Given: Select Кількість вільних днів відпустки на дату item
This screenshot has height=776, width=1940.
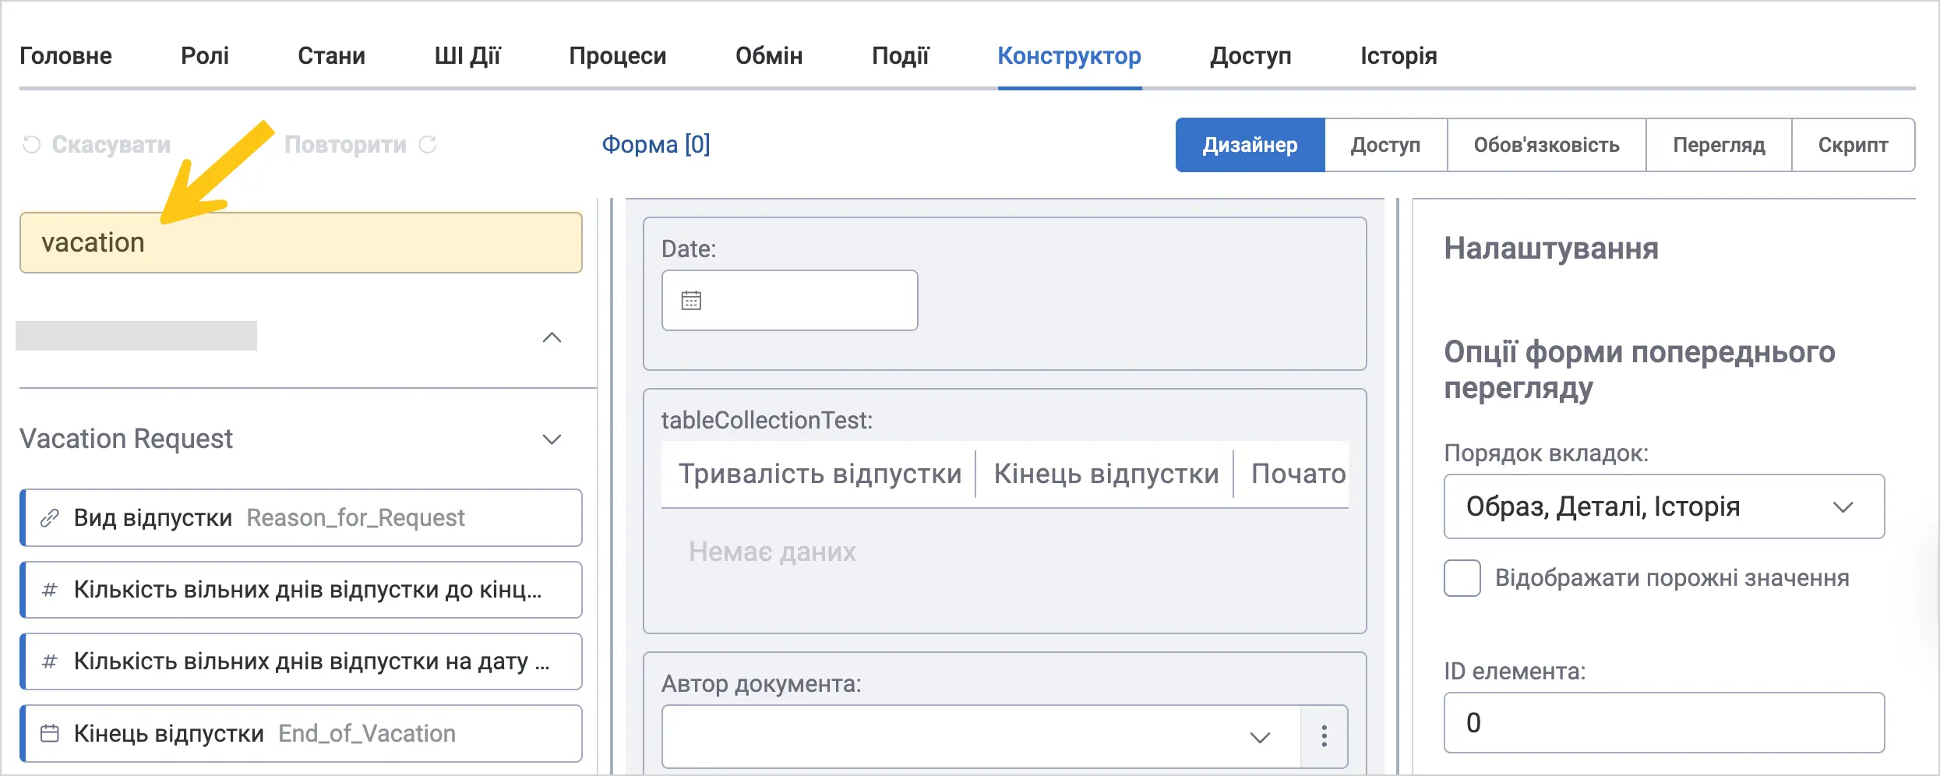Looking at the screenshot, I should [x=301, y=661].
